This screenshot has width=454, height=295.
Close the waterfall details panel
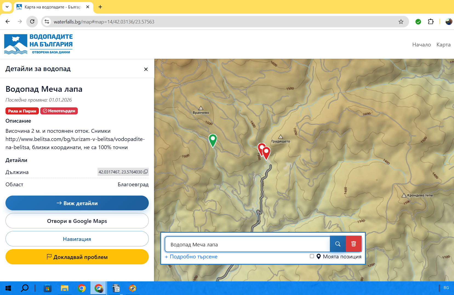point(146,69)
